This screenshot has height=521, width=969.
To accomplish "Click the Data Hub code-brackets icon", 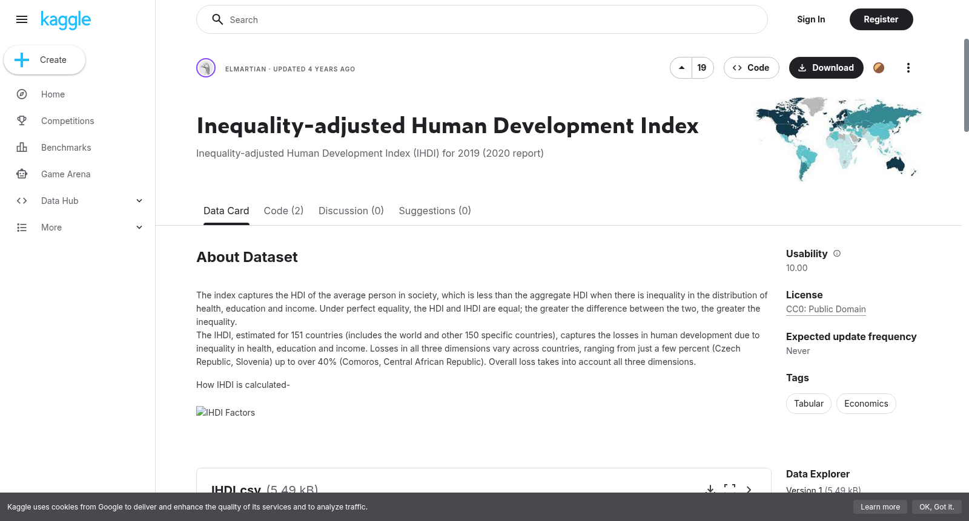I will point(22,201).
